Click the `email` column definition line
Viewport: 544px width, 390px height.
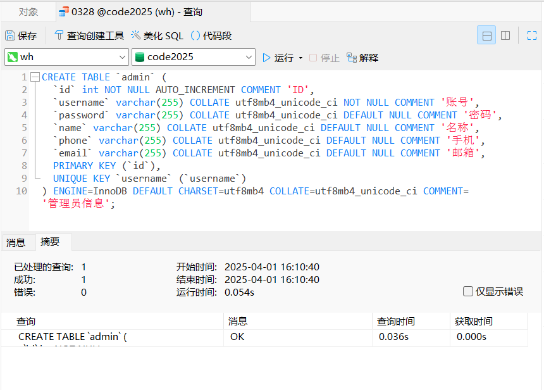269,153
